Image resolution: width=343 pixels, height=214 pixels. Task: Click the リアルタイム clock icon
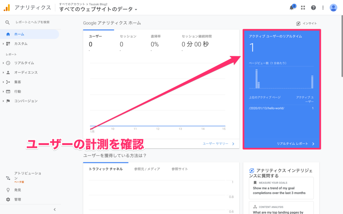(x=8, y=63)
